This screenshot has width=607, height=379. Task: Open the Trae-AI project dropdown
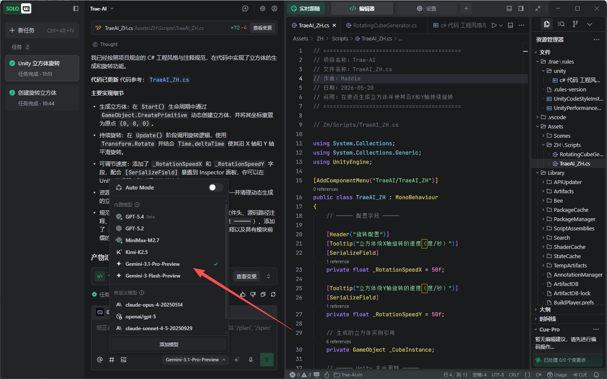tap(102, 8)
